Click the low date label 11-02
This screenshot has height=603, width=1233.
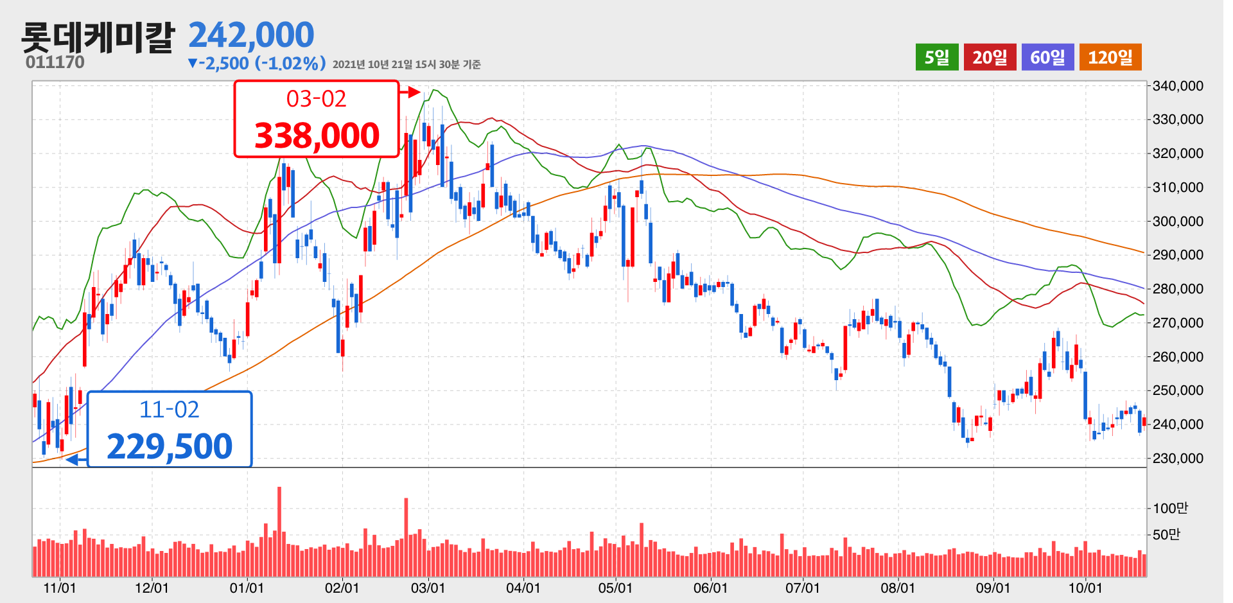click(170, 410)
